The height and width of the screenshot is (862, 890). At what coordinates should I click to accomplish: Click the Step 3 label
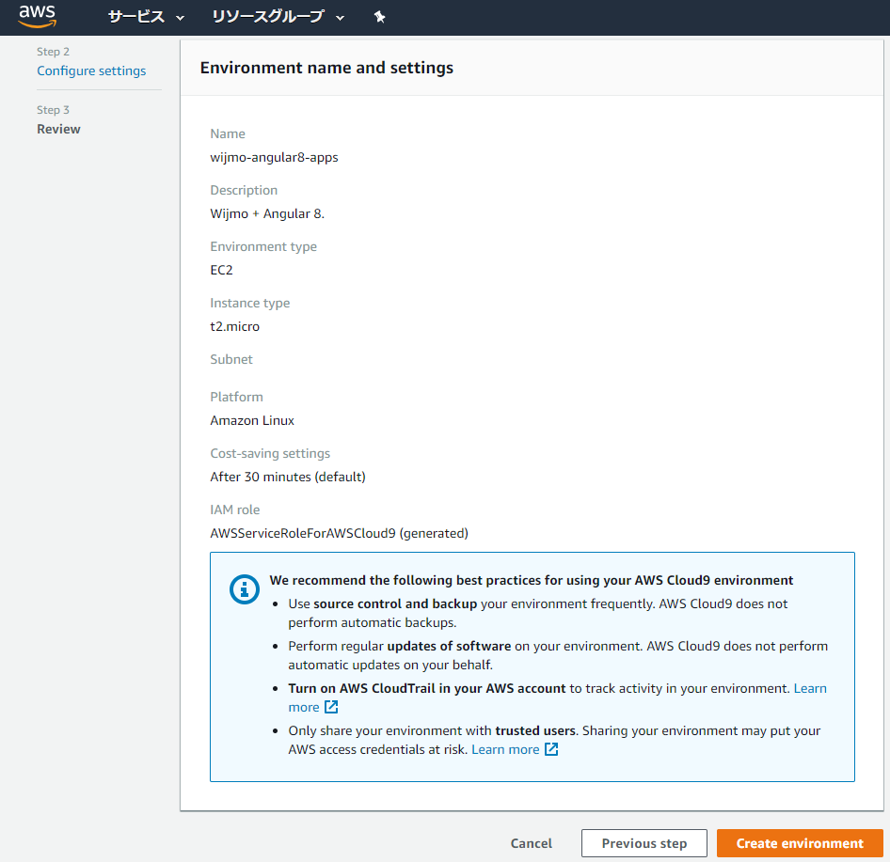click(54, 110)
